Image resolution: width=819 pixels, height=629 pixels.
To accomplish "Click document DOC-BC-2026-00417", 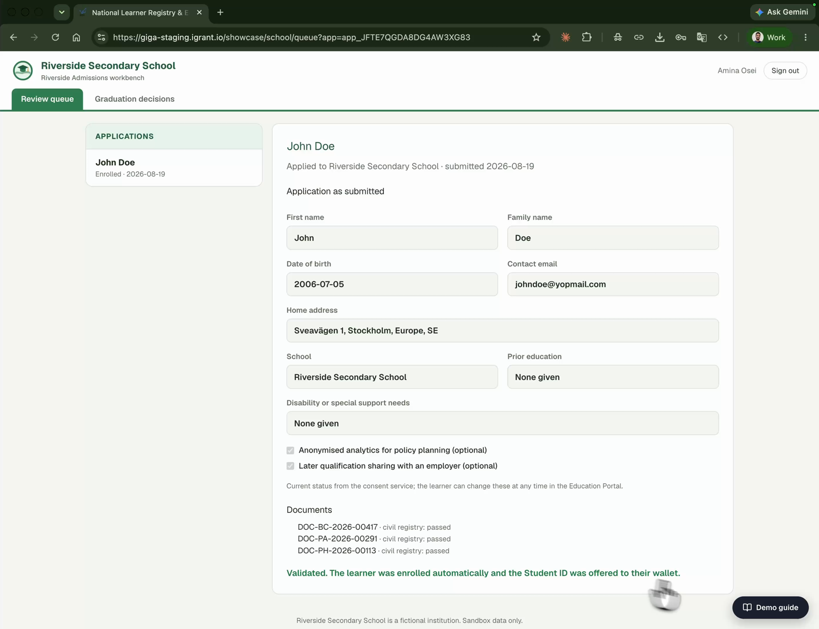I will coord(337,527).
